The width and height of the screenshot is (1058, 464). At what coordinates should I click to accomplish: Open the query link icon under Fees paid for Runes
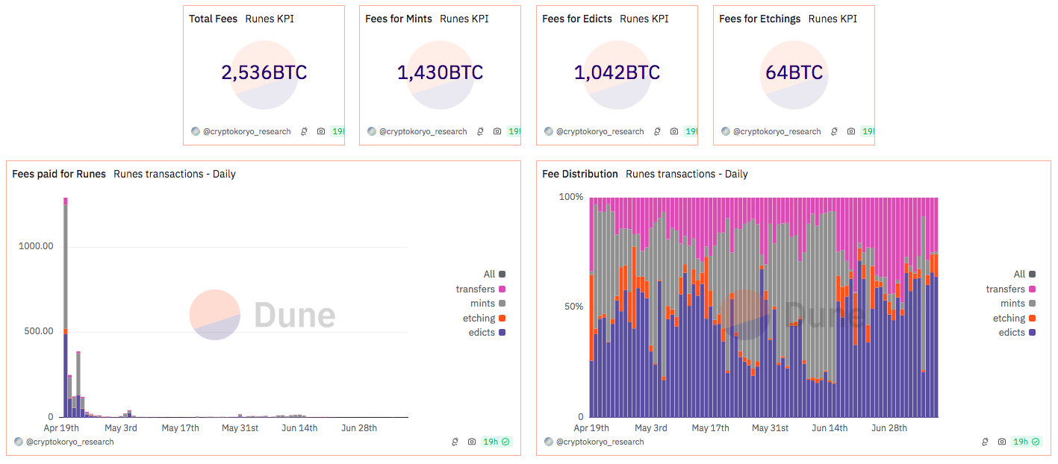[x=455, y=442]
